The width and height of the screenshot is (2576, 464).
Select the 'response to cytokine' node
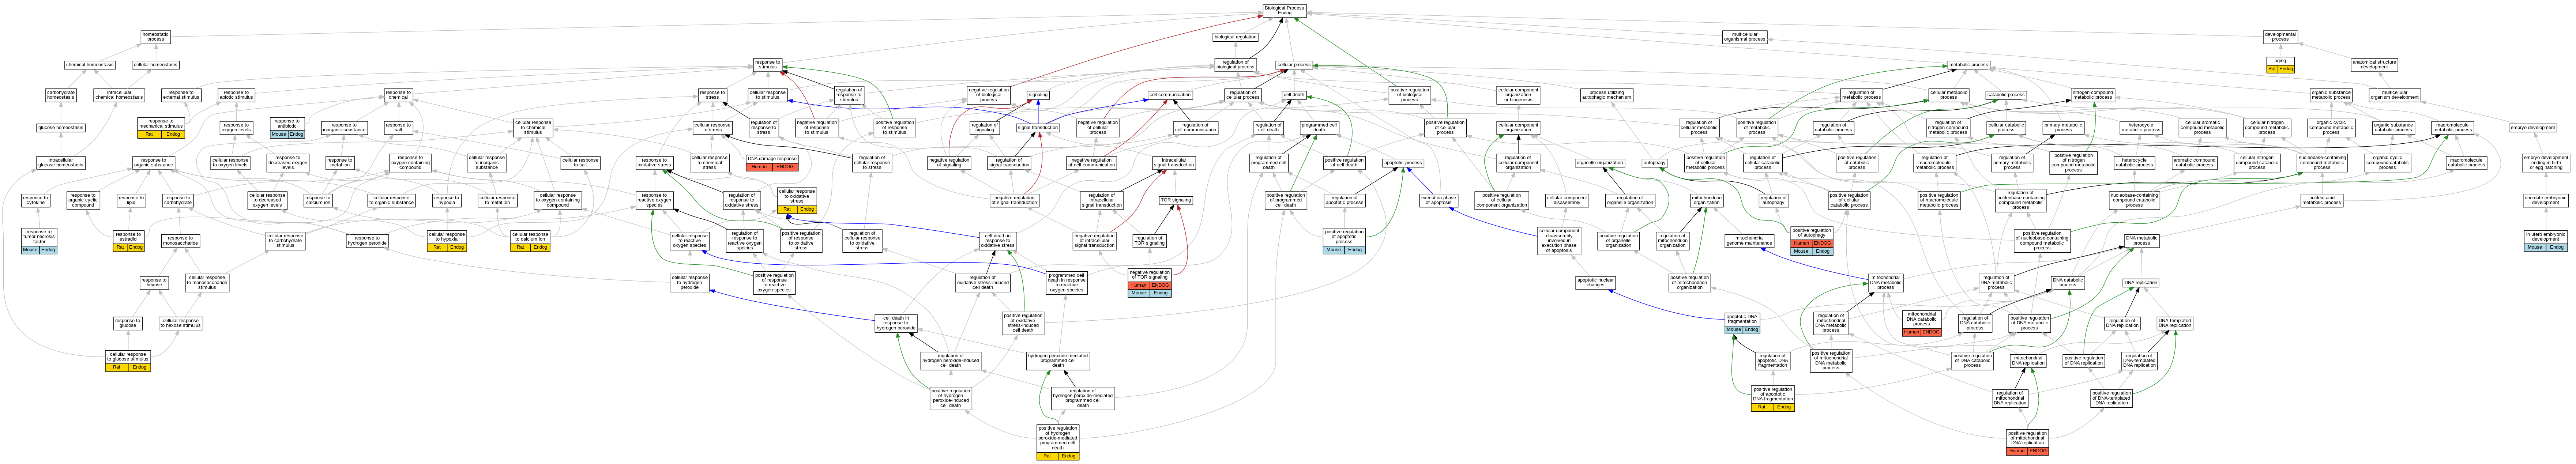click(36, 200)
